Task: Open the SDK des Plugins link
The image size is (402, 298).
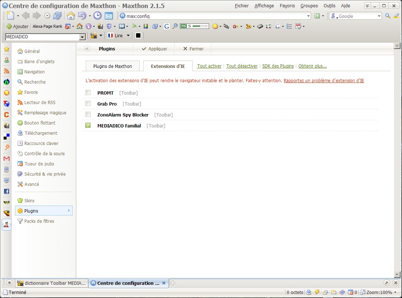Action: click(x=278, y=66)
